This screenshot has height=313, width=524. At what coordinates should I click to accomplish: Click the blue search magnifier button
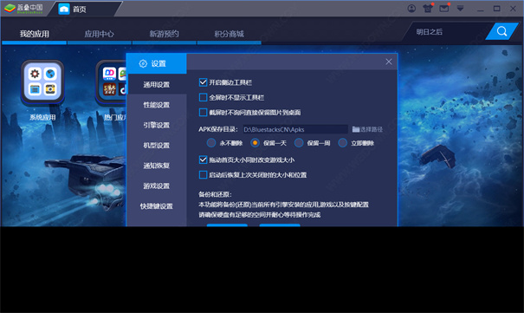click(501, 31)
